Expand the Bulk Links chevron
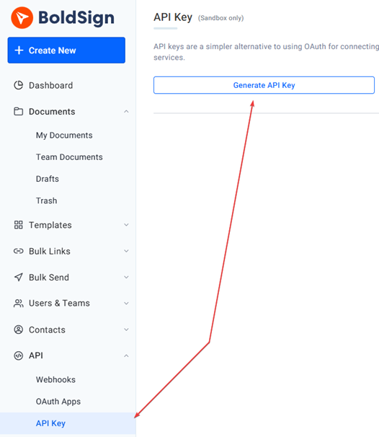This screenshot has width=379, height=437. (x=126, y=251)
